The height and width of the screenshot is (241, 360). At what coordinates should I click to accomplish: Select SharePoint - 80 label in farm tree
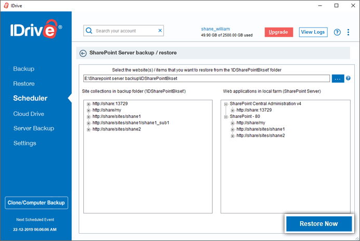point(245,116)
